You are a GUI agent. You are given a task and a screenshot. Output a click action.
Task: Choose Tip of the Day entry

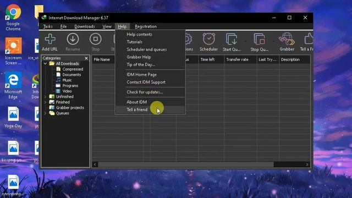[150, 65]
